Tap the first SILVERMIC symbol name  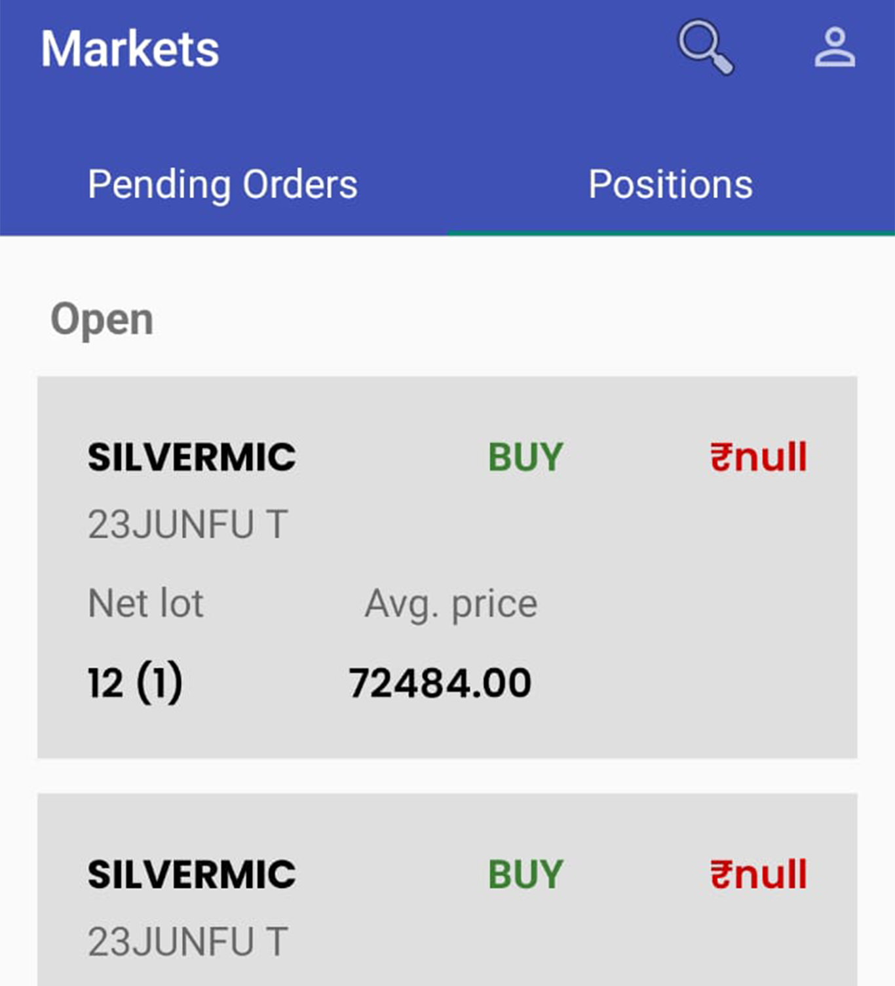[192, 457]
